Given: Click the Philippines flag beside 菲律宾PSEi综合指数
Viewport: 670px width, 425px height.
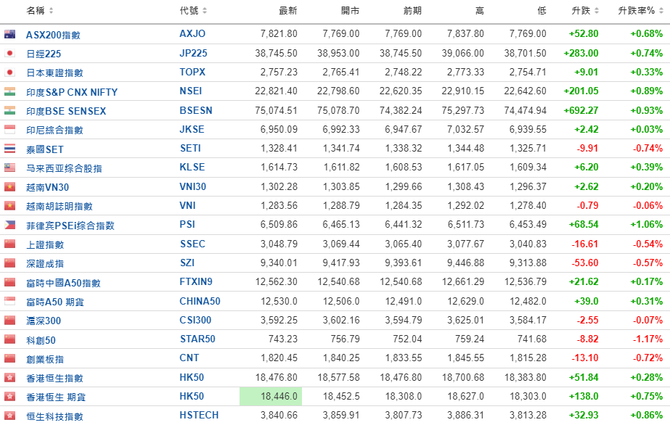Looking at the screenshot, I should [x=10, y=225].
